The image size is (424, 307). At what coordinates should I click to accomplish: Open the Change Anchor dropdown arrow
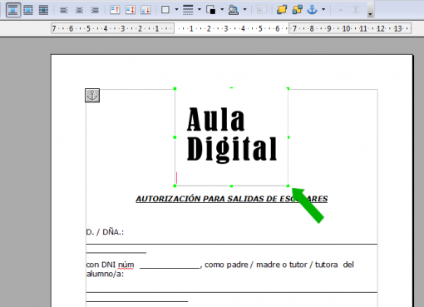(x=323, y=10)
